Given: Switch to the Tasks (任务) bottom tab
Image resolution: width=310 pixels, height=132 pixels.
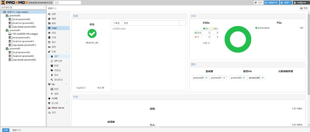Looking at the screenshot, I should pos(6,130).
